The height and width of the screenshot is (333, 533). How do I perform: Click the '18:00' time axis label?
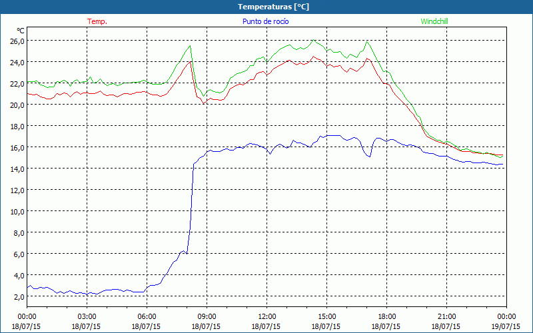[387, 316]
